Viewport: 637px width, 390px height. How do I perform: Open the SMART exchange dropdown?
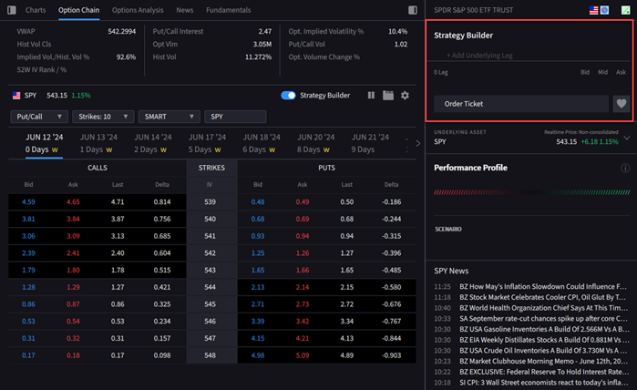[169, 117]
